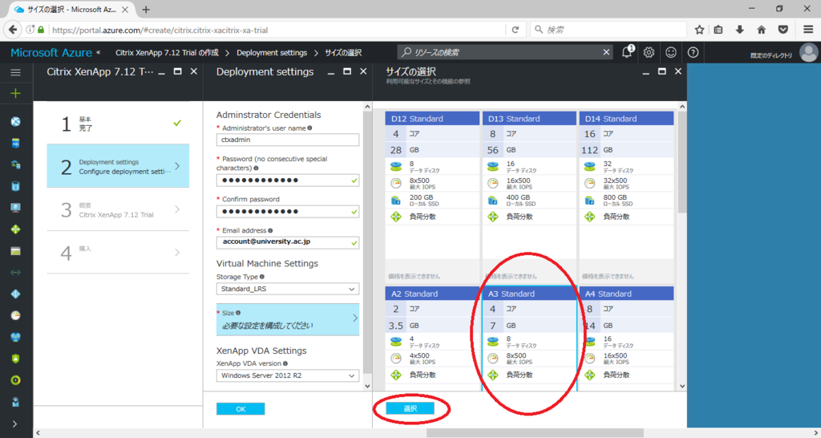Select the D12 Standard size card
This screenshot has width=821, height=438.
point(432,197)
